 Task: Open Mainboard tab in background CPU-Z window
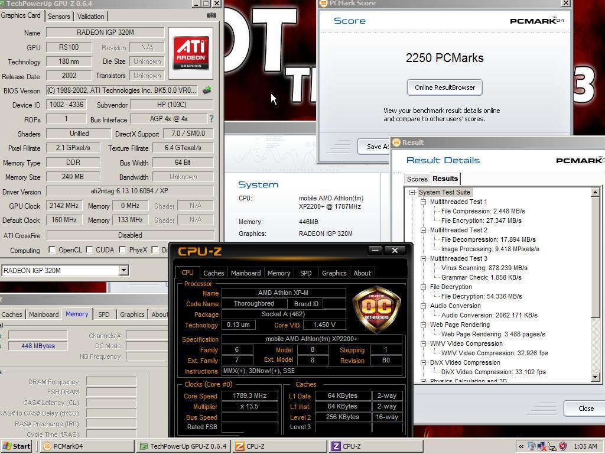(44, 314)
